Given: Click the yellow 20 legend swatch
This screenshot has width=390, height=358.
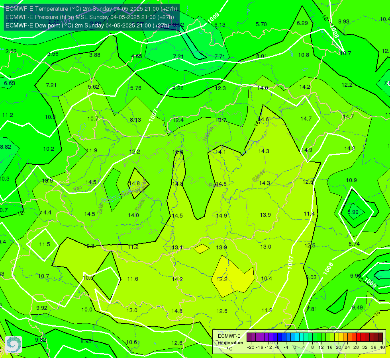Looking at the screenshot, I should point(337,337).
